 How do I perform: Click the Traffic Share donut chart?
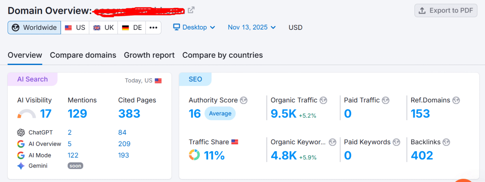click(194, 155)
